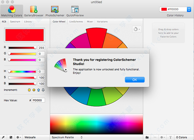This screenshot has width=194, height=140.
Task: Switch to the Spectrum tab
Action: coord(15,22)
